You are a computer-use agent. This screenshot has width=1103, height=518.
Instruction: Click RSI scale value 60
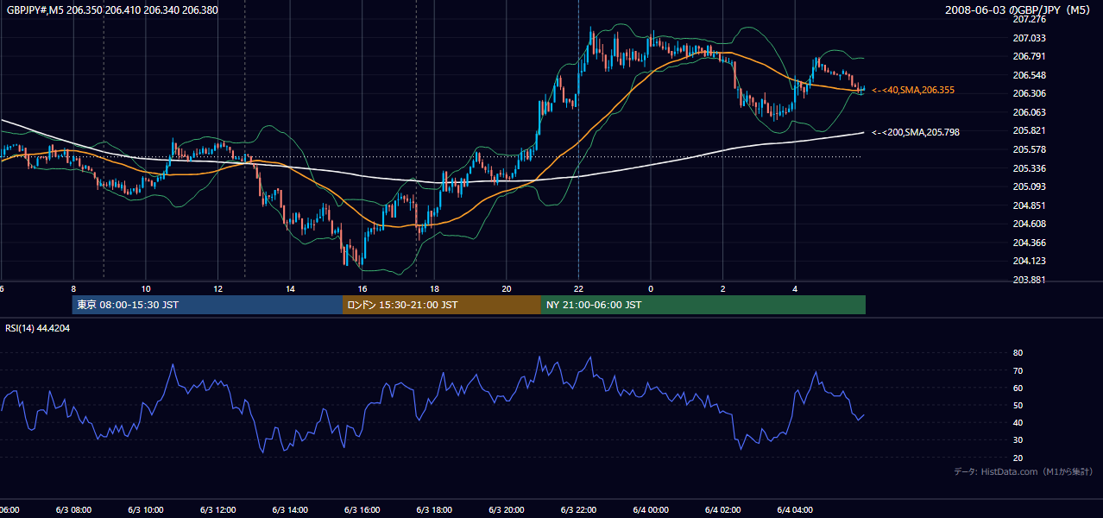click(x=1018, y=388)
